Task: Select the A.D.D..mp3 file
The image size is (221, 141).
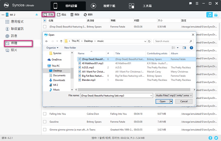Action: tap(86, 68)
